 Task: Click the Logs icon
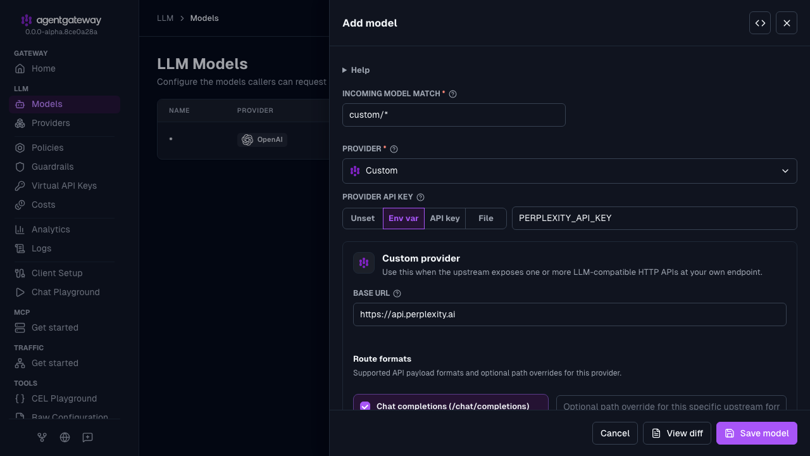pos(20,248)
